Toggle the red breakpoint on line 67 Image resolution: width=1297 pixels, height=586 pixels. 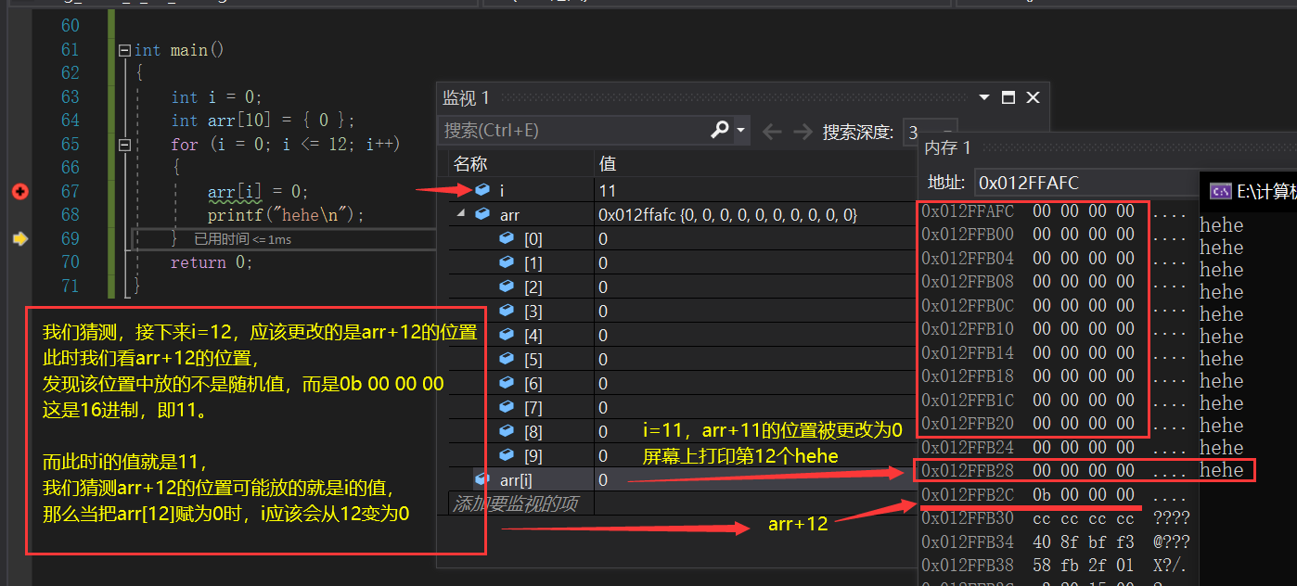click(19, 192)
